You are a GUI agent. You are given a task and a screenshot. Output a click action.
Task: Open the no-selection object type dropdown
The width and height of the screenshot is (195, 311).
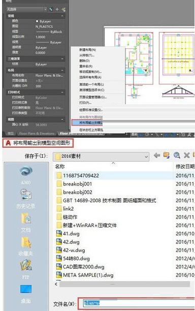click(26, 9)
